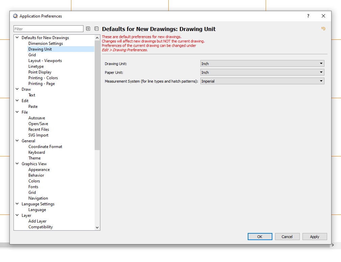This screenshot has width=341, height=262.
Task: Open the Measurement System dropdown
Action: click(x=262, y=81)
